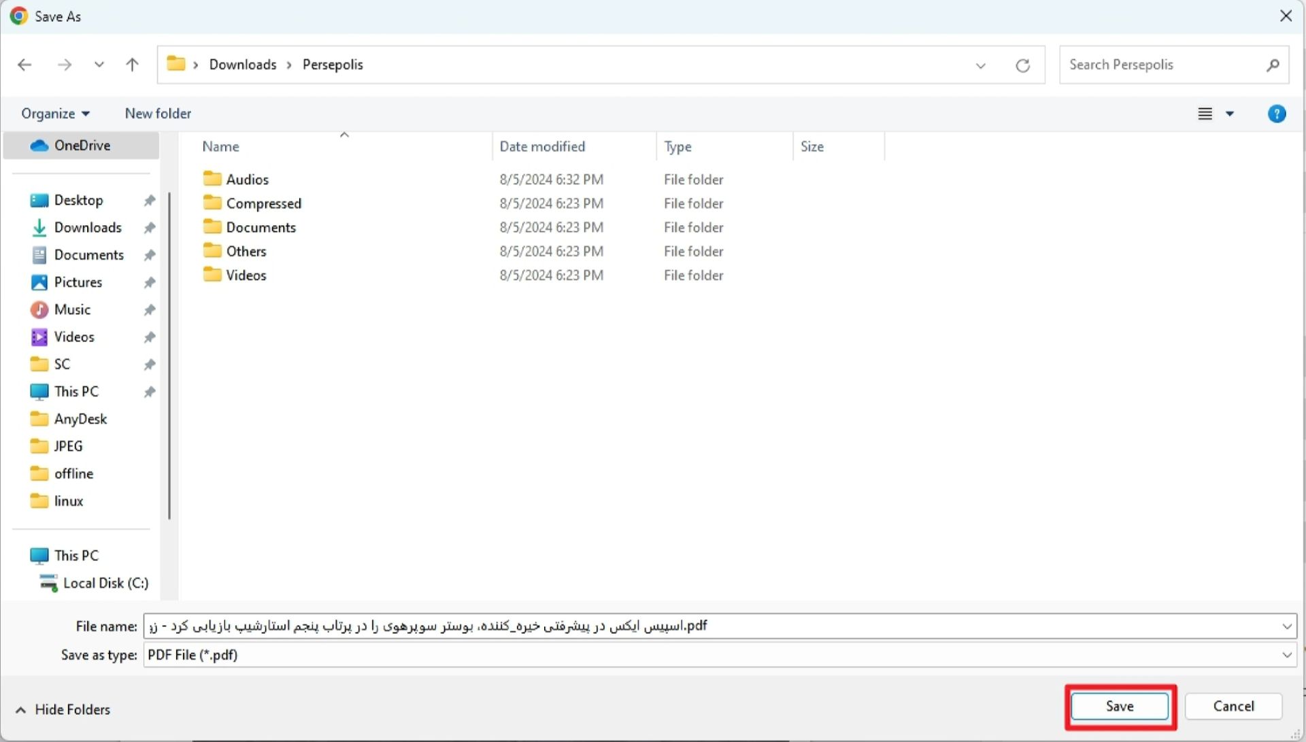Click the search magnifier icon
The width and height of the screenshot is (1306, 742).
pyautogui.click(x=1273, y=65)
